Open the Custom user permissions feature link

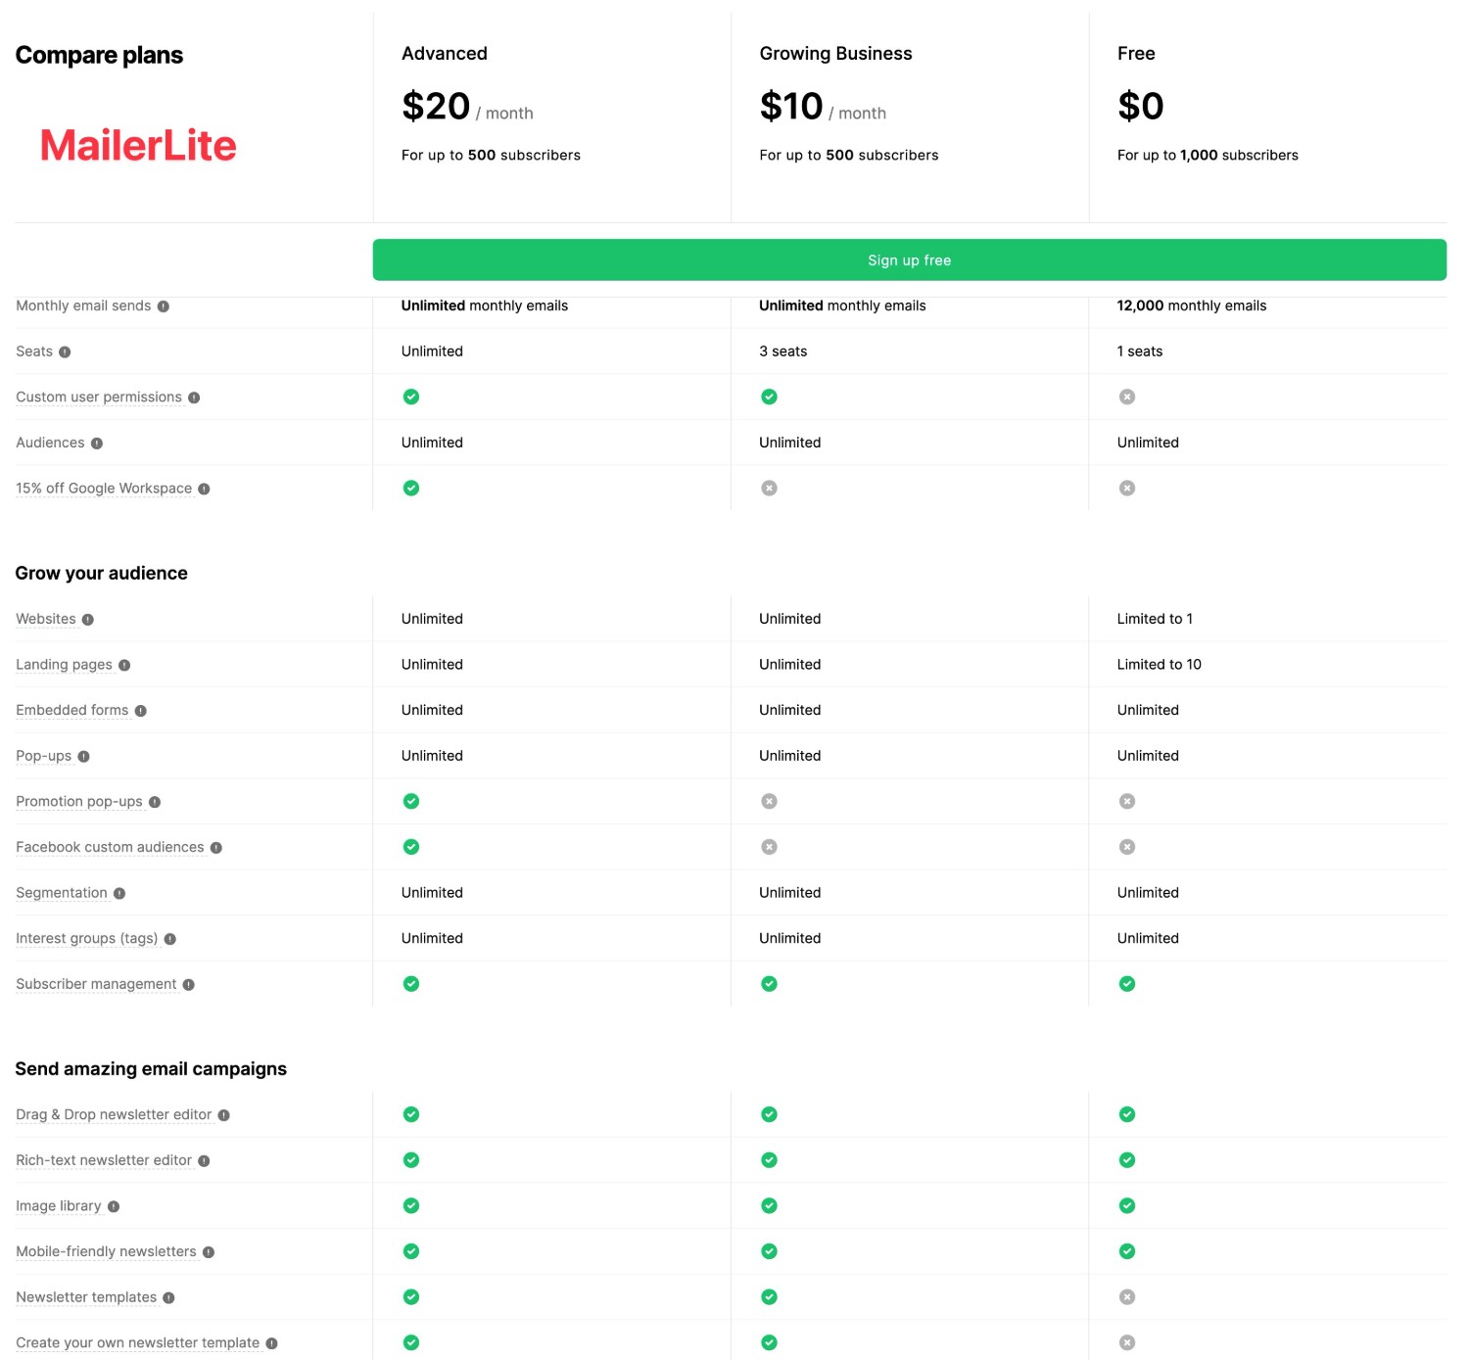(99, 397)
